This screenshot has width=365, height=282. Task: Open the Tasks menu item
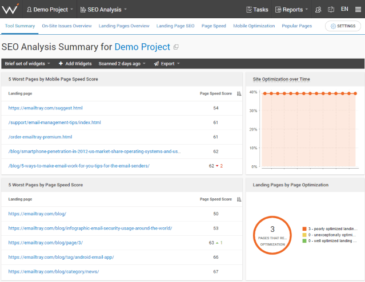click(257, 10)
